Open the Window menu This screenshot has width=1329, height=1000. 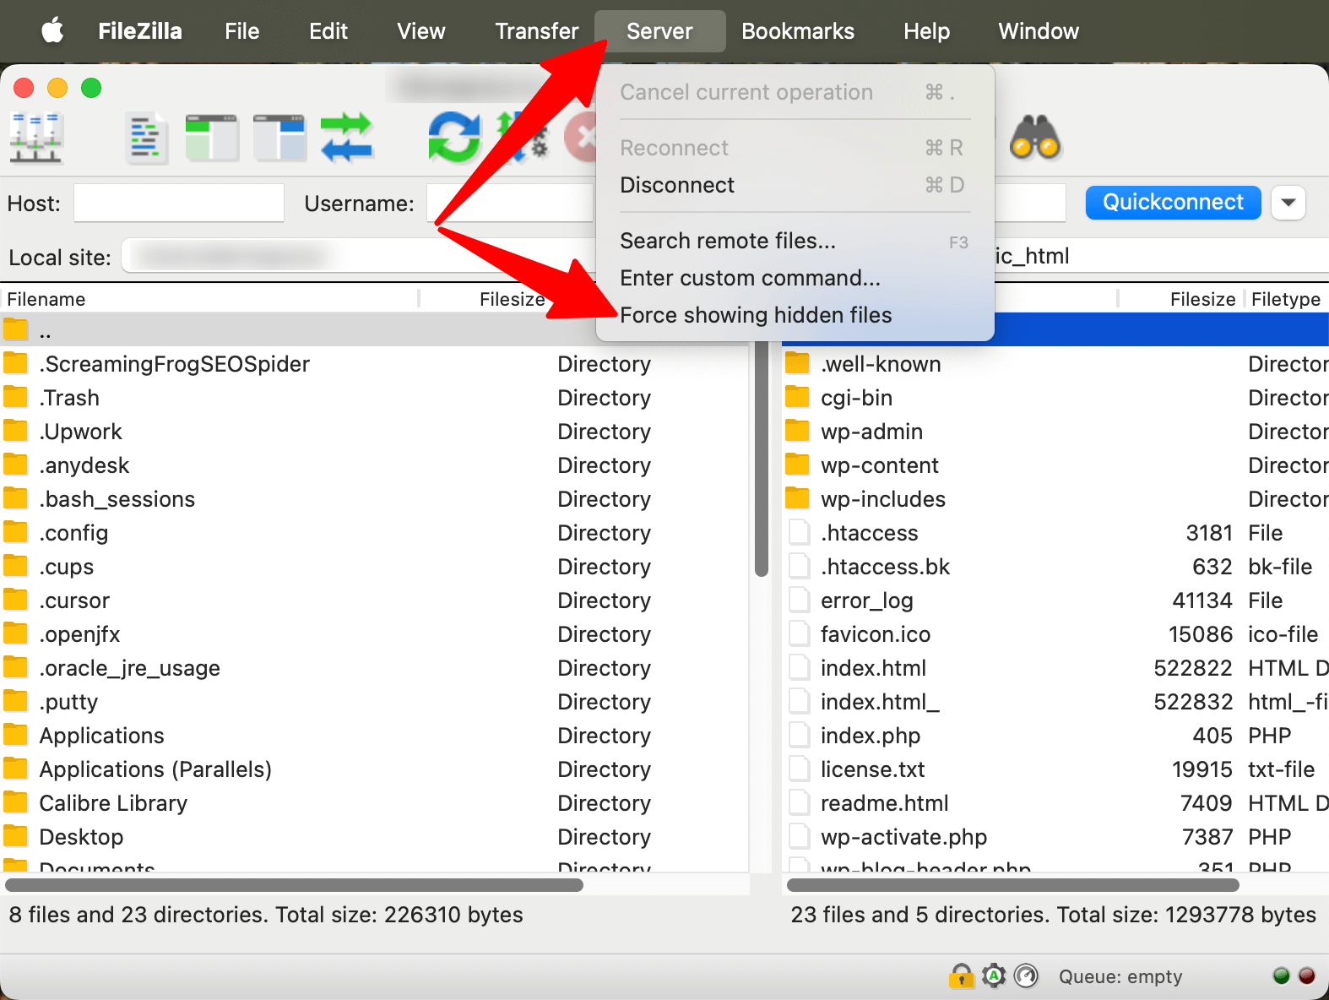[1039, 31]
